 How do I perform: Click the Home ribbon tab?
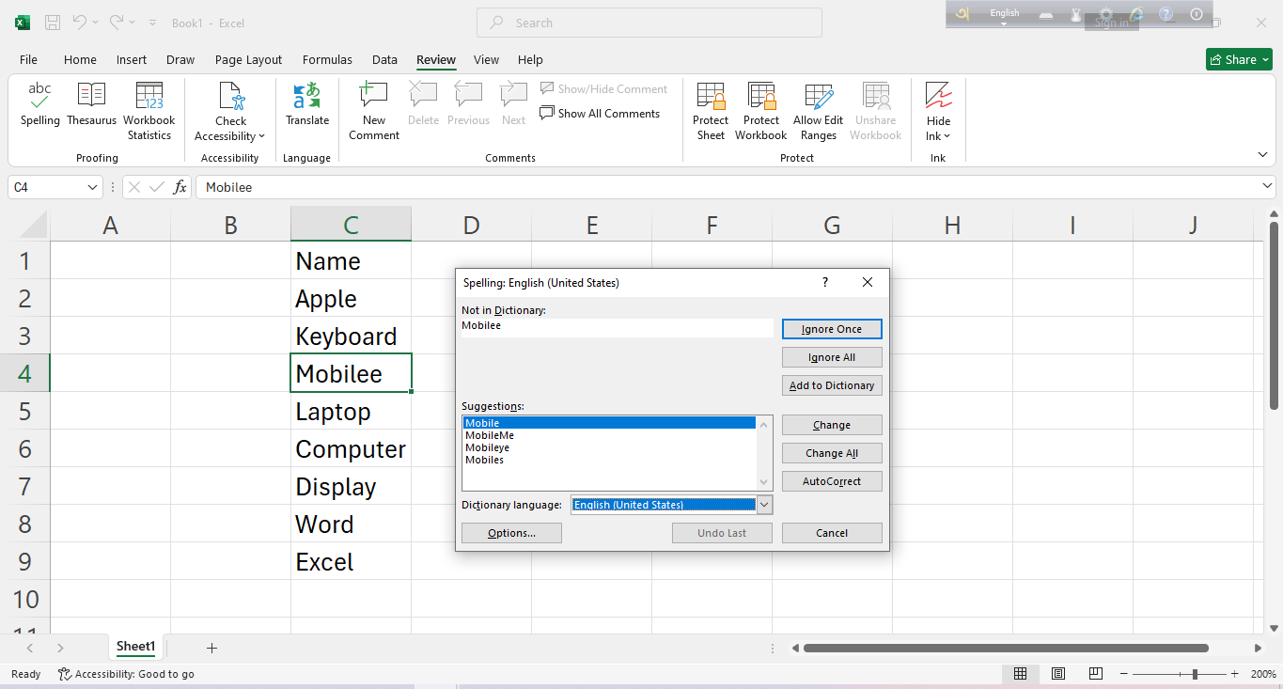tap(80, 59)
